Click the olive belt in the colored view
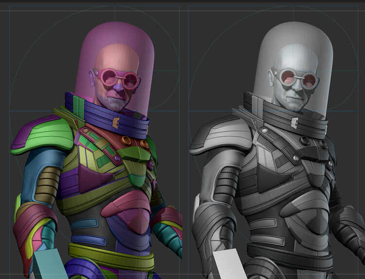 pos(111,256)
